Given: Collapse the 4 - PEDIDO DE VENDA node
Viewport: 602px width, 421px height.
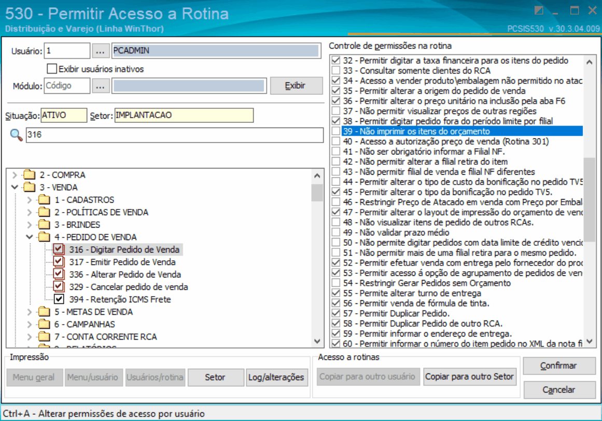Looking at the screenshot, I should [30, 237].
